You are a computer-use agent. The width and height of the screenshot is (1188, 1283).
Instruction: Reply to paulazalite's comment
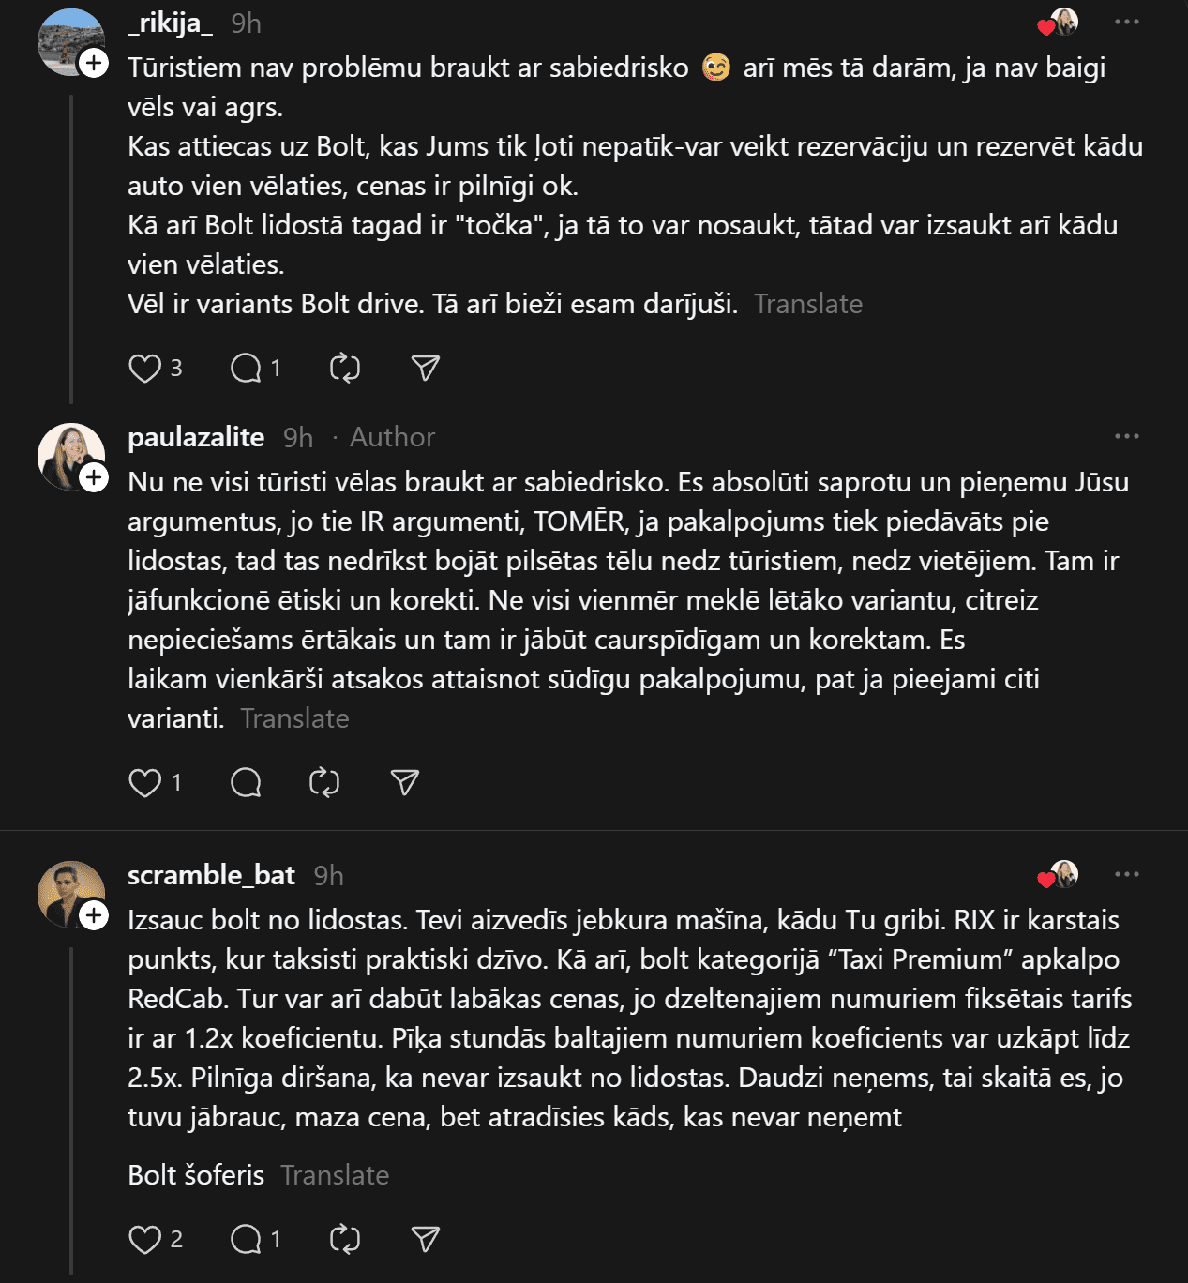click(246, 783)
